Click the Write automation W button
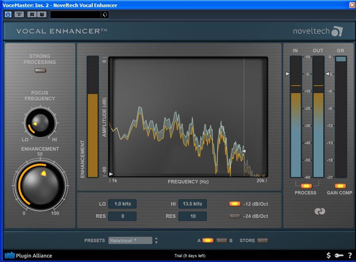Screen dimensions: 356x262 (42, 15)
